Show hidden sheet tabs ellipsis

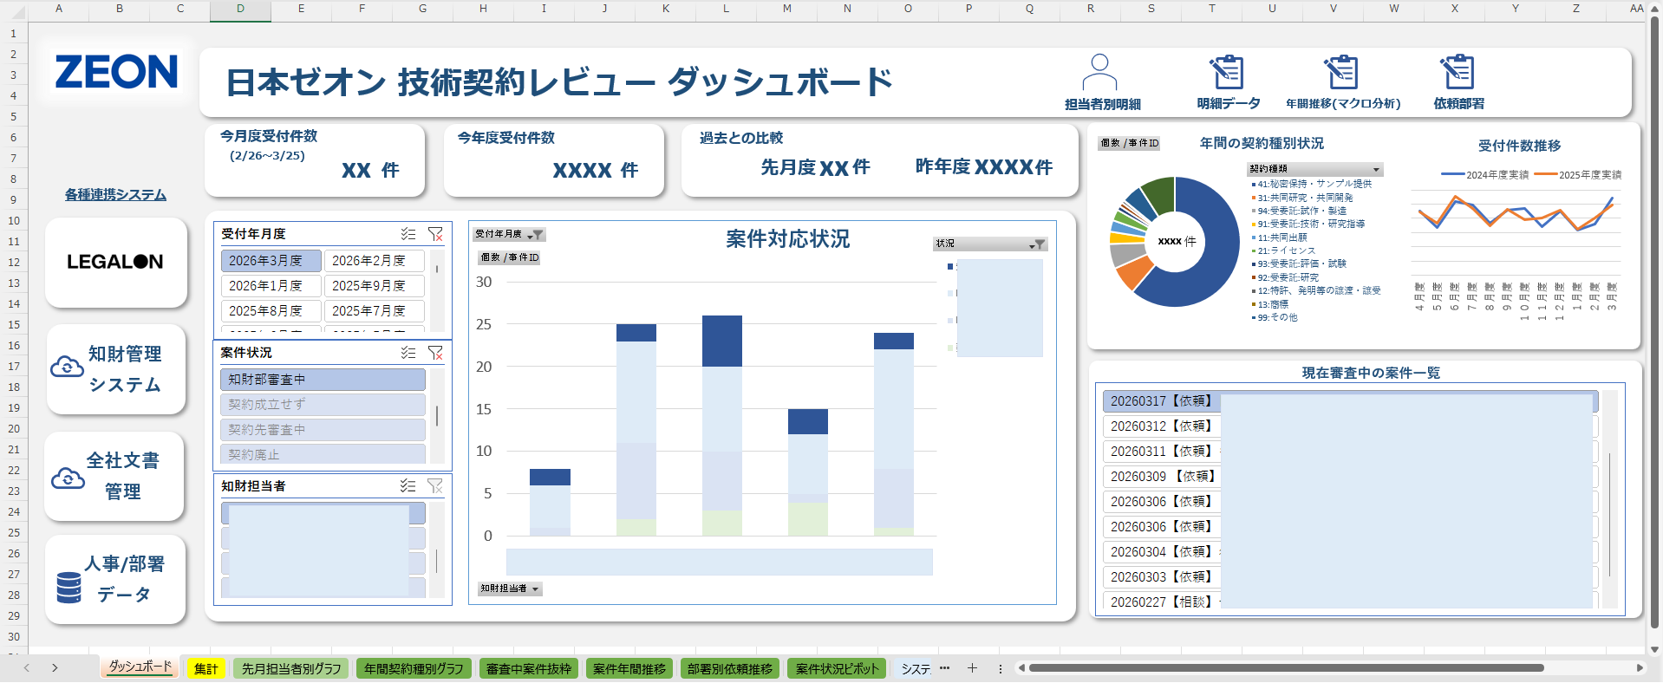click(944, 668)
